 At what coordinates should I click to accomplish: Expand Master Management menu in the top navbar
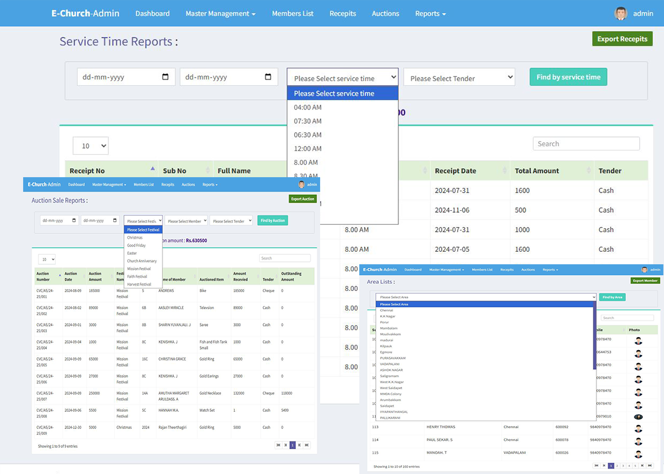pos(220,13)
